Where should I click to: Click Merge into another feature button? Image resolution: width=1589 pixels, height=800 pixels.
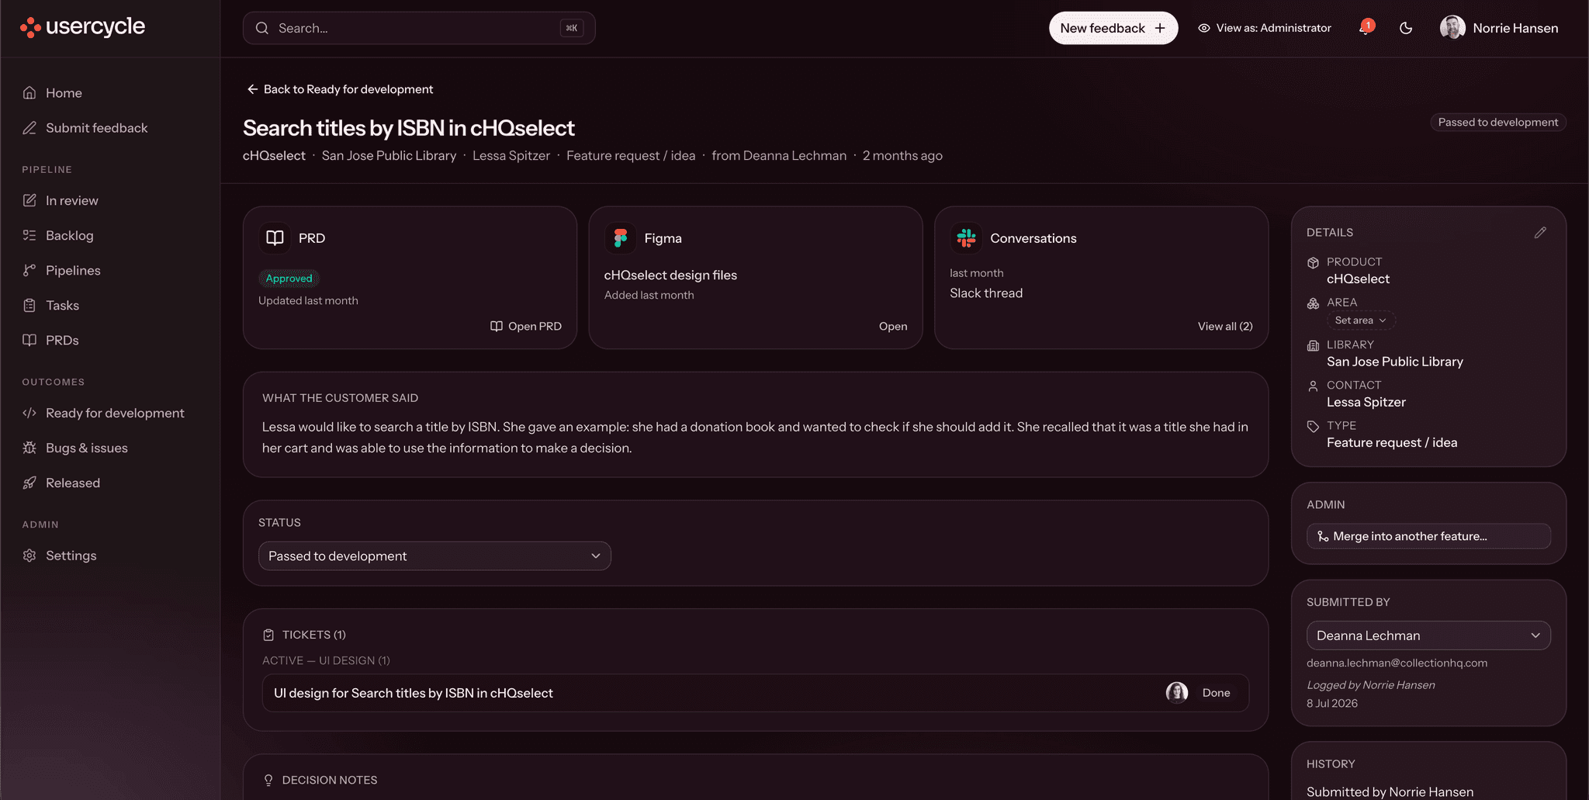pyautogui.click(x=1428, y=536)
